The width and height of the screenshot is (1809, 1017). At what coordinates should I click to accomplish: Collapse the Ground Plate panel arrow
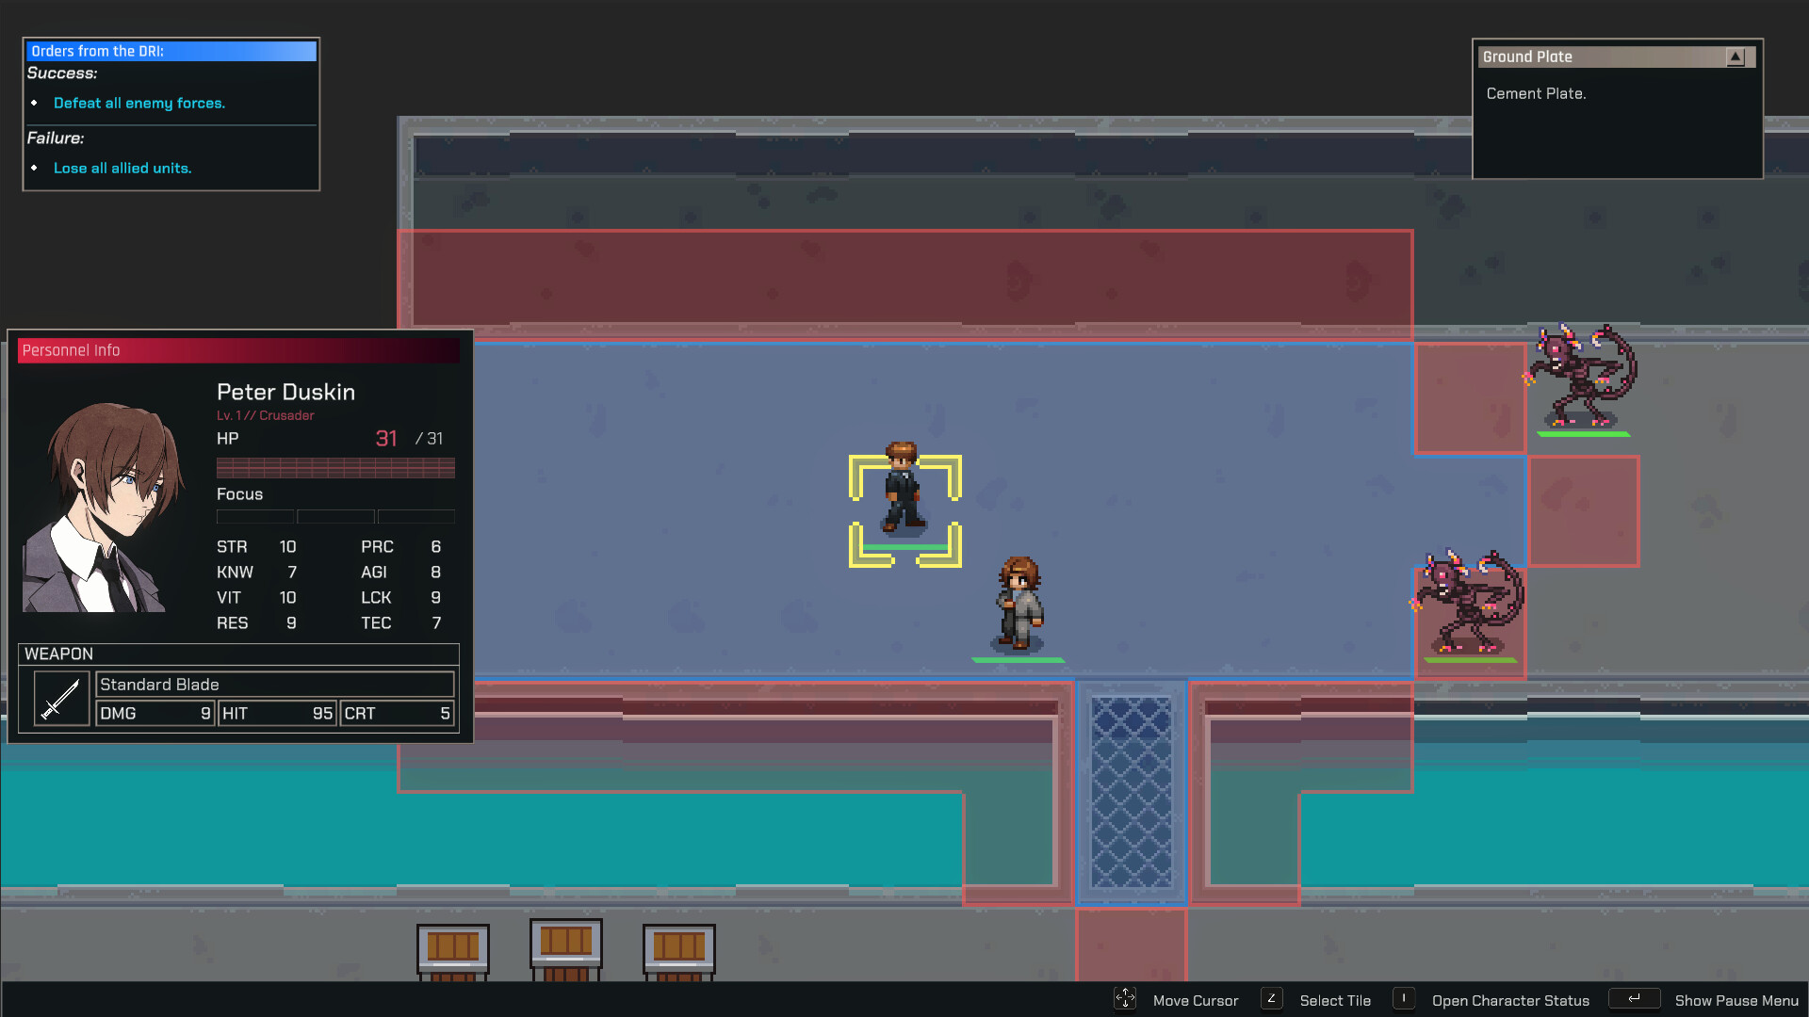pyautogui.click(x=1736, y=56)
